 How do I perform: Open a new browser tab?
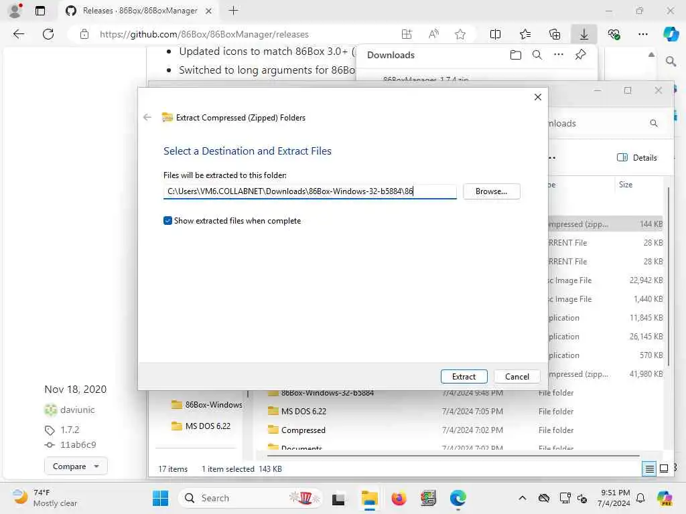coord(234,11)
